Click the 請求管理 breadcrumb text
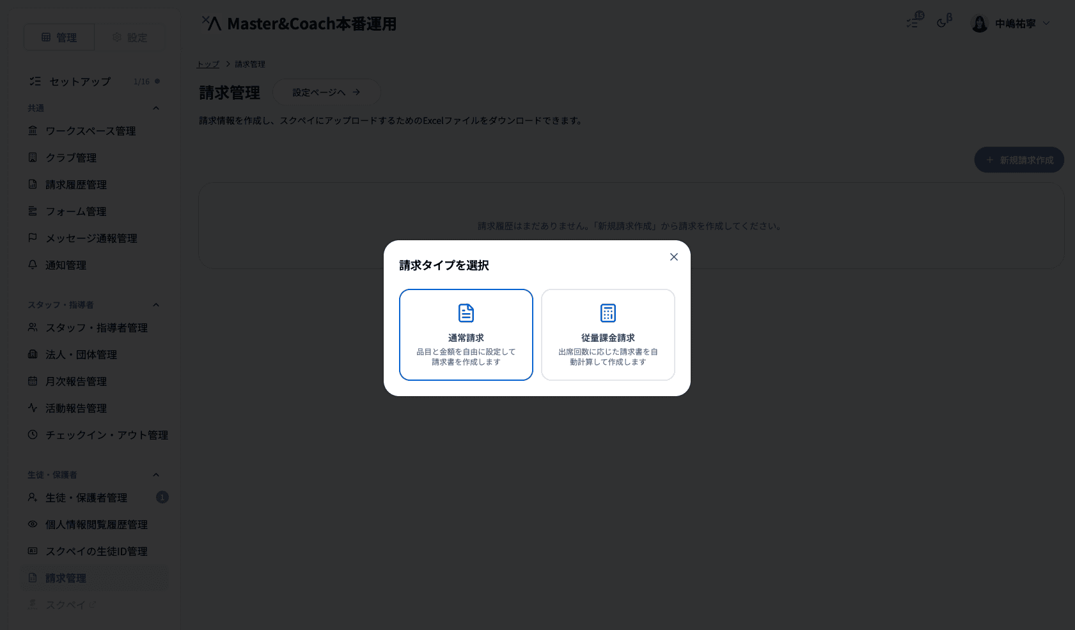Screen dimensions: 1075x630 click(250, 64)
